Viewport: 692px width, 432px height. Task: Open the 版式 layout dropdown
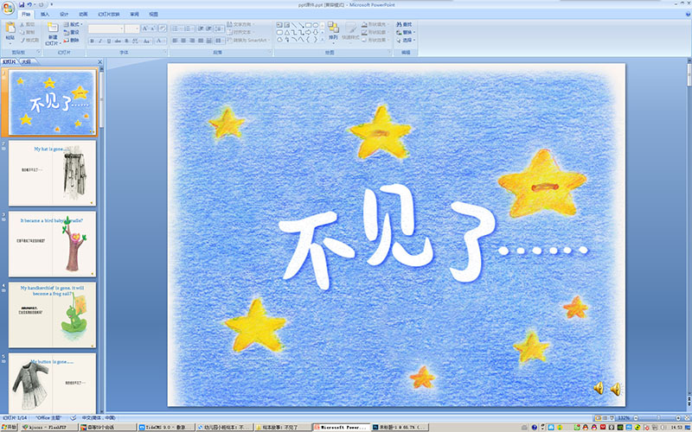click(73, 24)
